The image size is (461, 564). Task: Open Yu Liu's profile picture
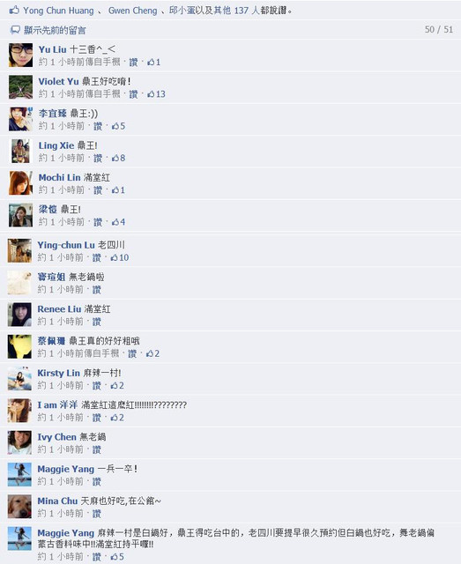tap(20, 55)
